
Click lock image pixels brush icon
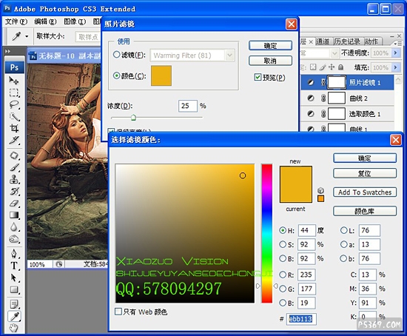[x=323, y=67]
